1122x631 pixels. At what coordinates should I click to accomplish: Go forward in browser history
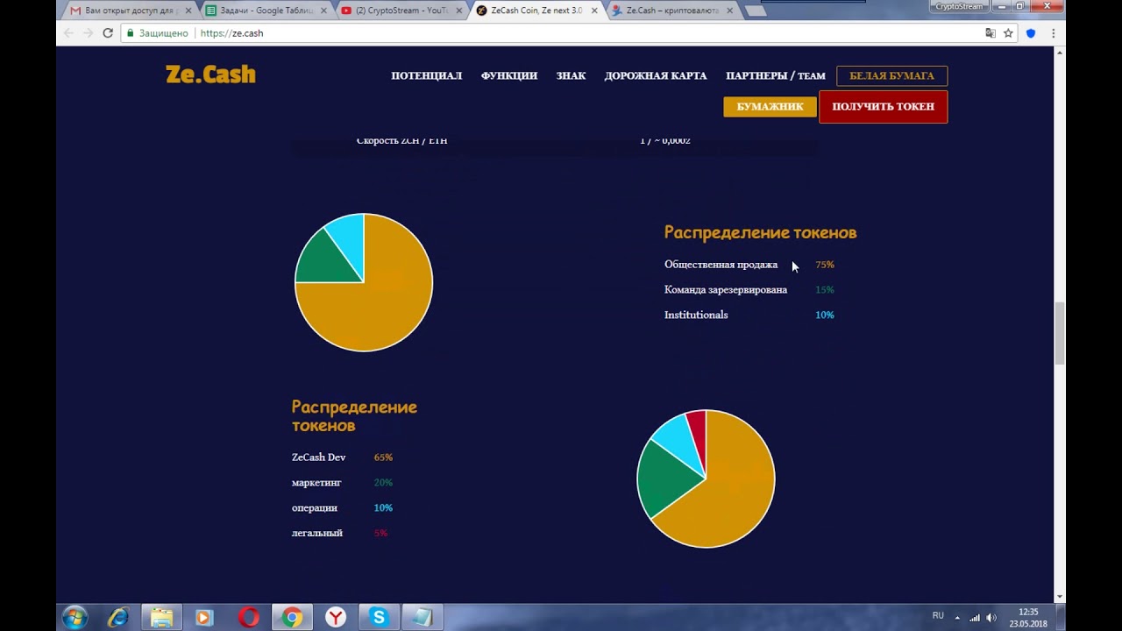coord(88,32)
